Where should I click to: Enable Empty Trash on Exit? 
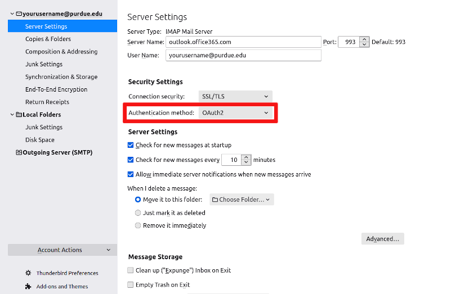pos(131,285)
